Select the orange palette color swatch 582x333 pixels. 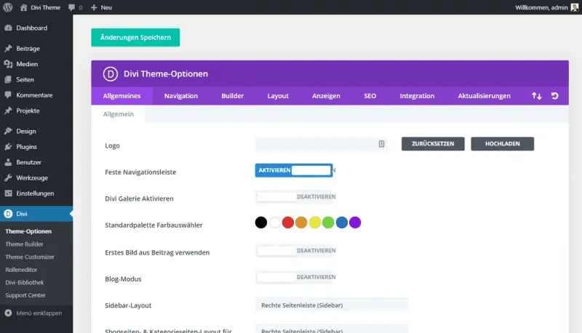point(301,222)
